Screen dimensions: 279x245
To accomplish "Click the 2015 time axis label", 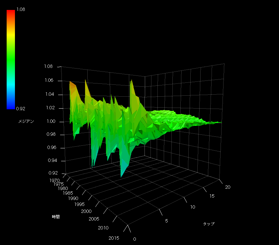I will [114, 238].
